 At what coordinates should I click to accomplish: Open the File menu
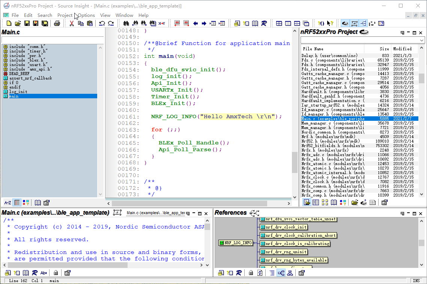[x=15, y=15]
